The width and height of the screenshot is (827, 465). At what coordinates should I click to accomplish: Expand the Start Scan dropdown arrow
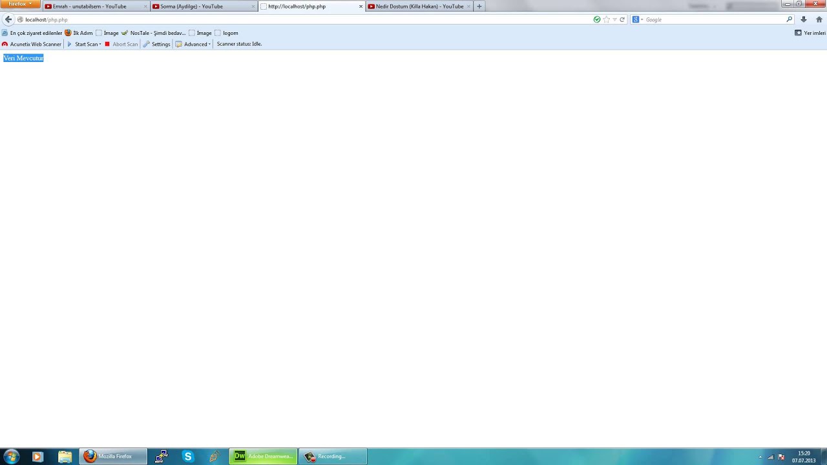(x=100, y=44)
